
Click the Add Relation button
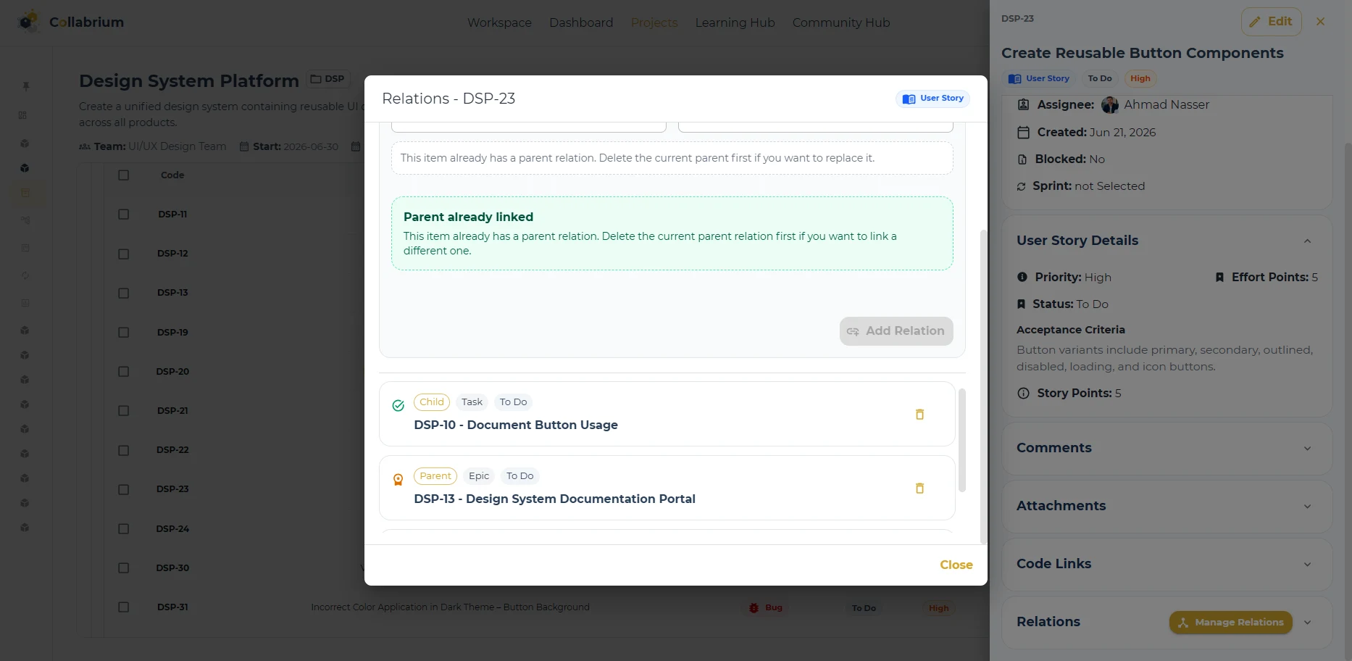[x=896, y=331]
